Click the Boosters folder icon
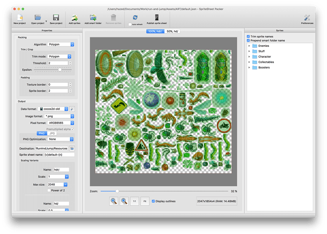327x234 pixels. coord(254,68)
